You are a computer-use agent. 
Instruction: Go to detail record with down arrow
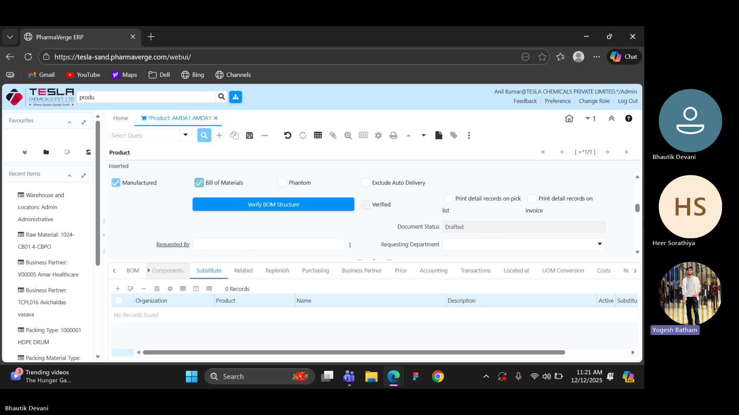(423, 135)
